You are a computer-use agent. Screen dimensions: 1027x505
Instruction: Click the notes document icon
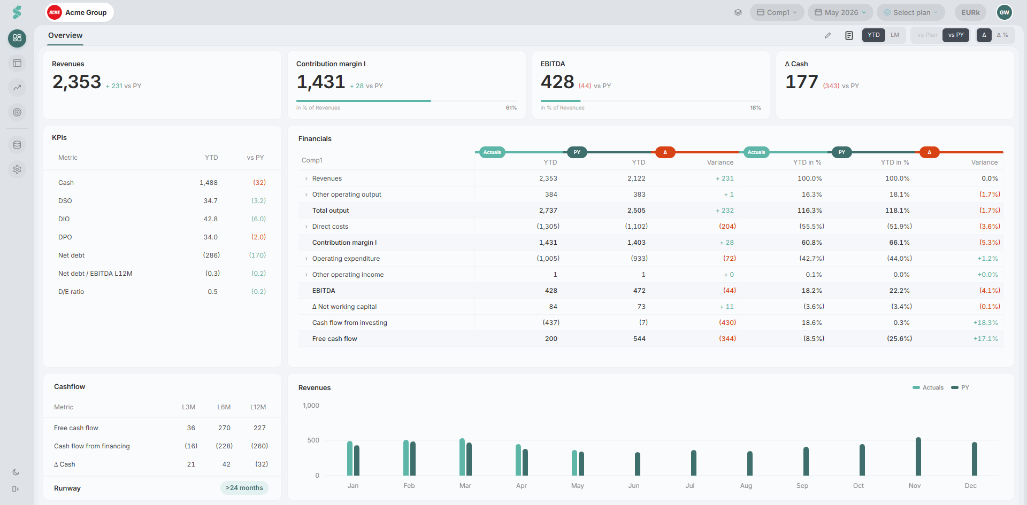coord(849,35)
